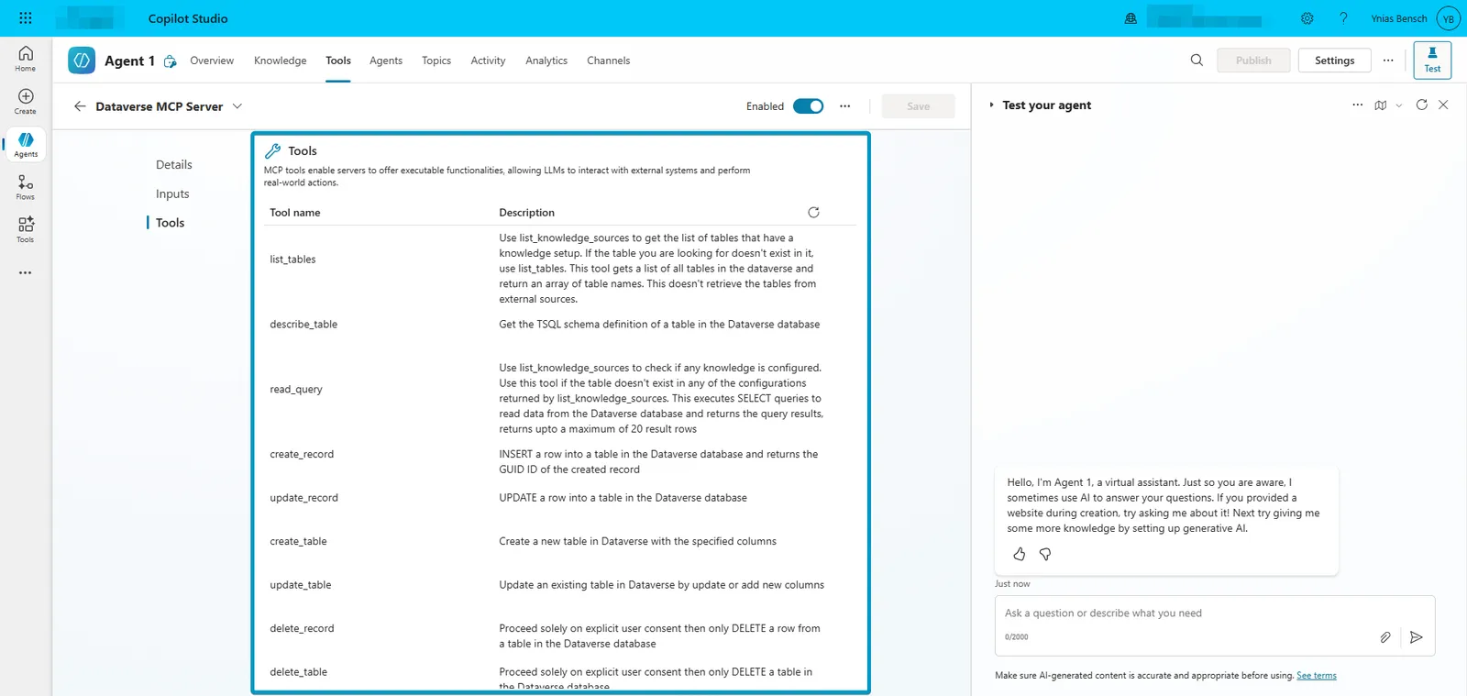The width and height of the screenshot is (1467, 696).
Task: Go back using the arrow beside Dataverse MCP Server
Action: coord(80,106)
